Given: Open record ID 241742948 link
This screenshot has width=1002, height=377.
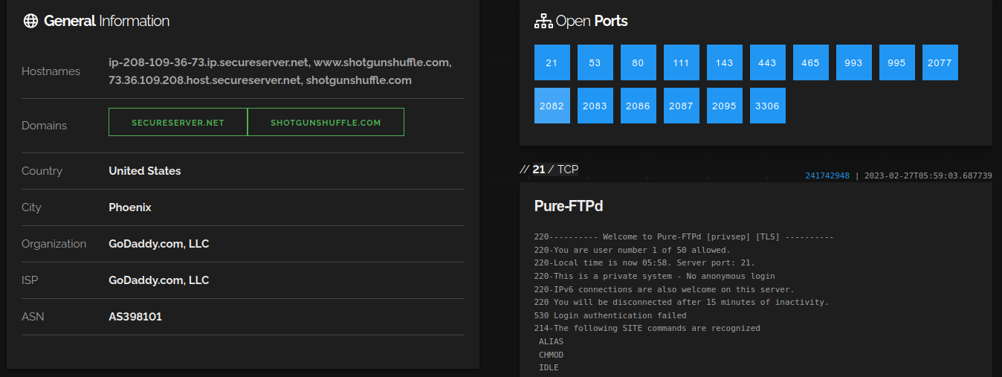Looking at the screenshot, I should coord(827,176).
